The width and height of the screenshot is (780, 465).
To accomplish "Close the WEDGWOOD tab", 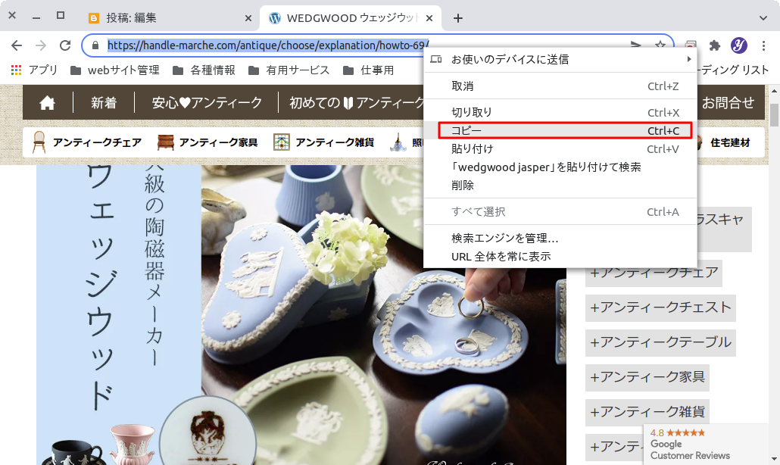I will tap(429, 18).
